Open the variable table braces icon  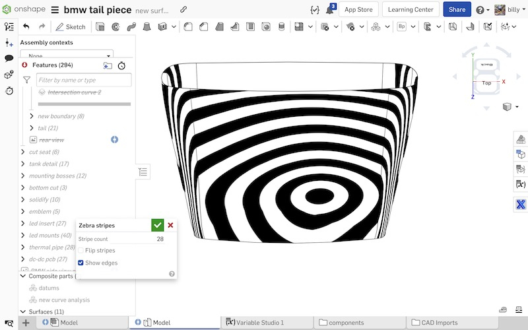click(x=315, y=10)
